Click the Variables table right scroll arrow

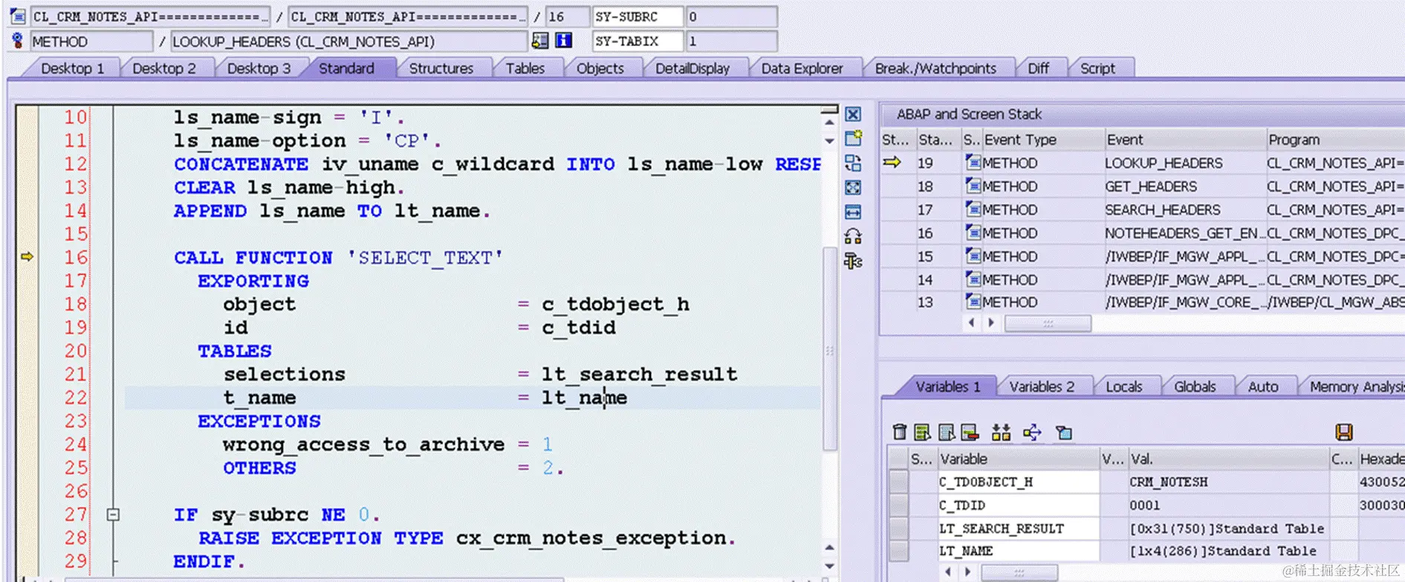tap(967, 572)
